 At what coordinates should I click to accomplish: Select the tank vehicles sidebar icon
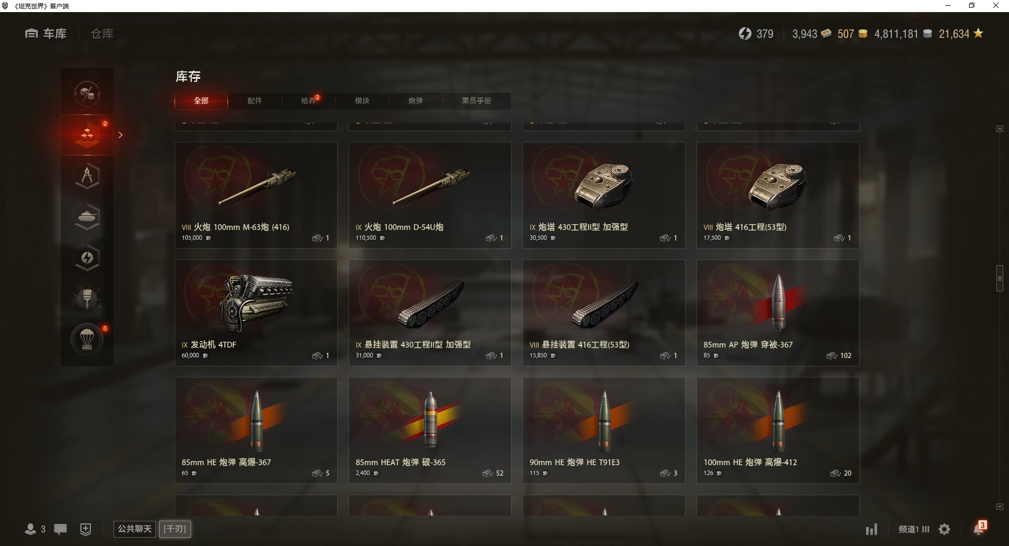[87, 217]
